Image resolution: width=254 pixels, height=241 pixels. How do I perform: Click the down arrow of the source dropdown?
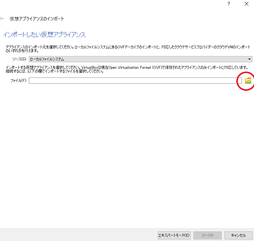pyautogui.click(x=250, y=59)
